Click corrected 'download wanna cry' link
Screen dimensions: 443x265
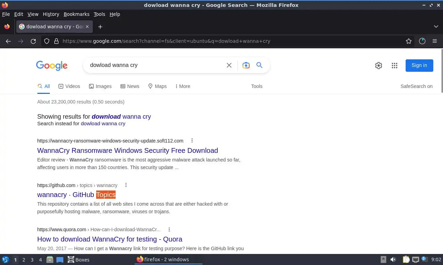121,117
